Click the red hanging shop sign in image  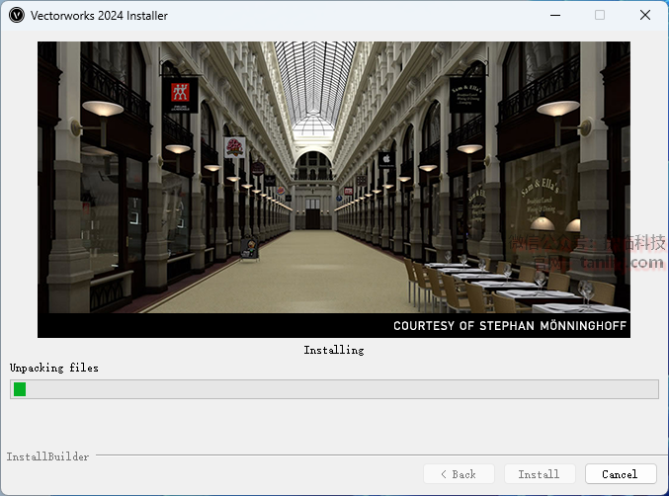[x=180, y=94]
